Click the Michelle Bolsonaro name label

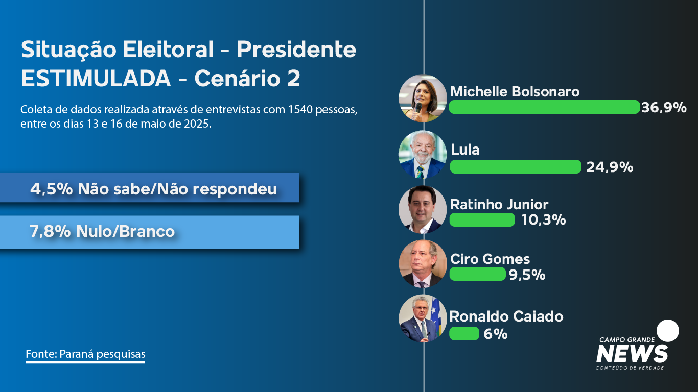coord(515,92)
